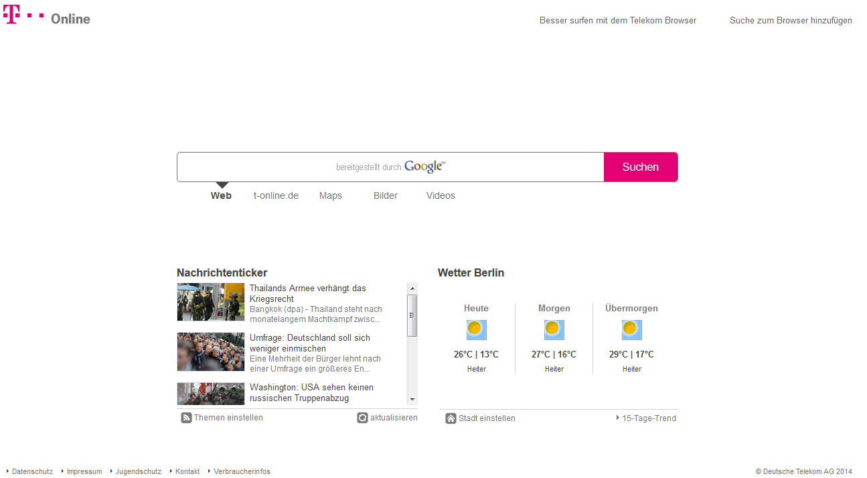Image resolution: width=867 pixels, height=478 pixels.
Task: Click the Washington article thumbnail
Action: click(x=211, y=394)
